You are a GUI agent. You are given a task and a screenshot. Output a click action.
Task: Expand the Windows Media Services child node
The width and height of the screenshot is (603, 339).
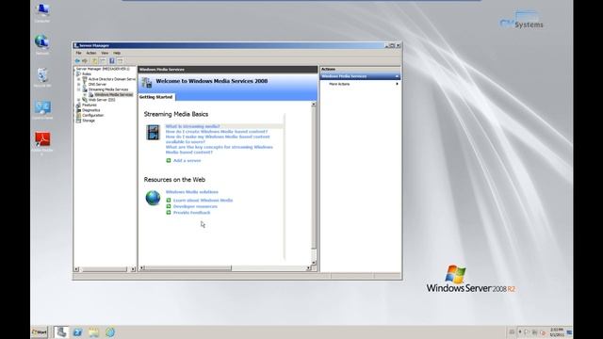click(x=85, y=94)
